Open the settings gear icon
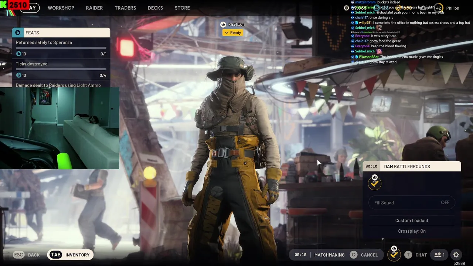The height and width of the screenshot is (266, 473). [456, 255]
